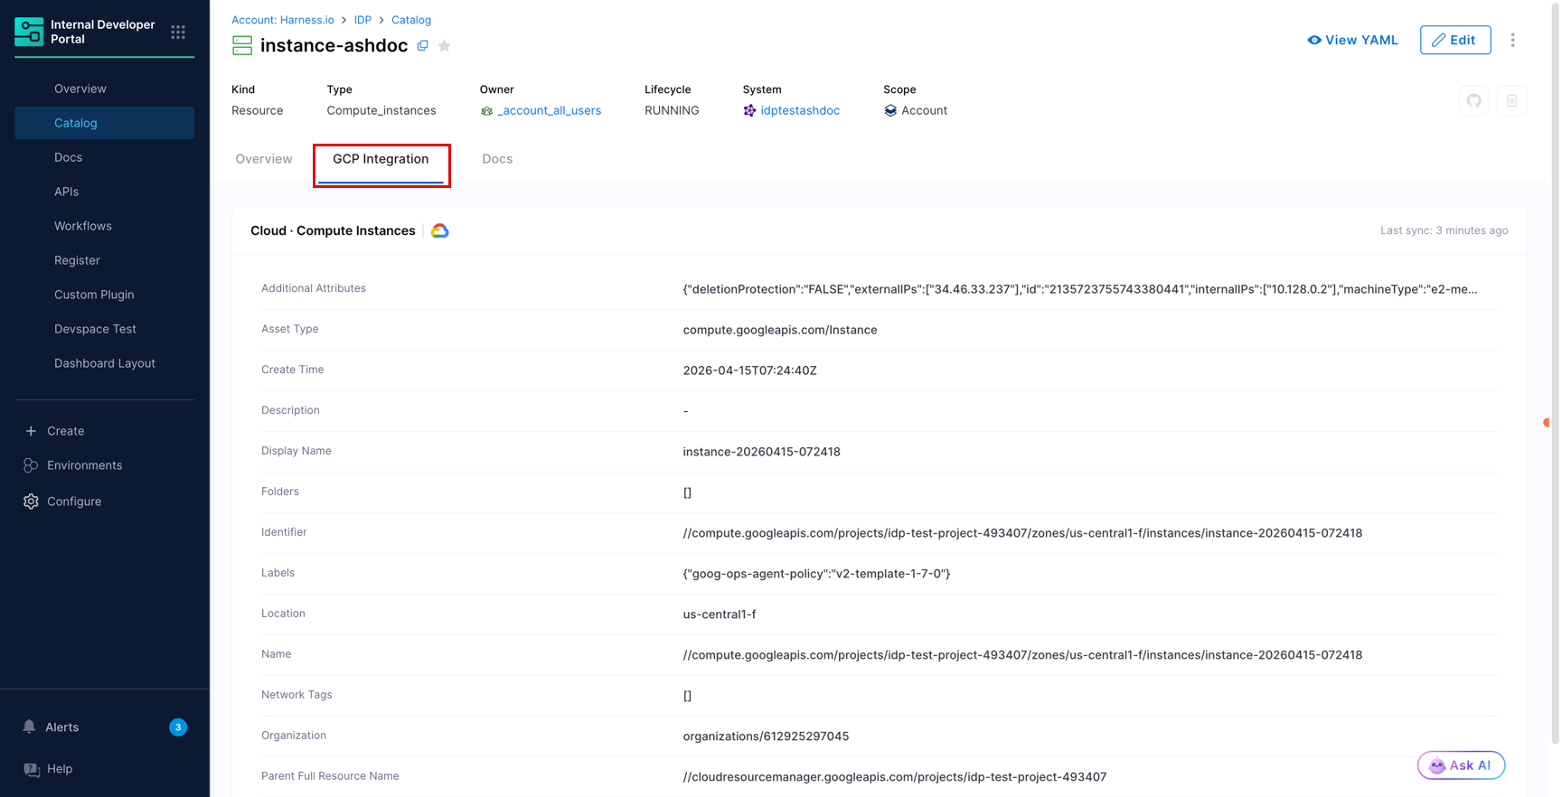Click the compute.googleapis.com/Instance value

[x=780, y=330]
